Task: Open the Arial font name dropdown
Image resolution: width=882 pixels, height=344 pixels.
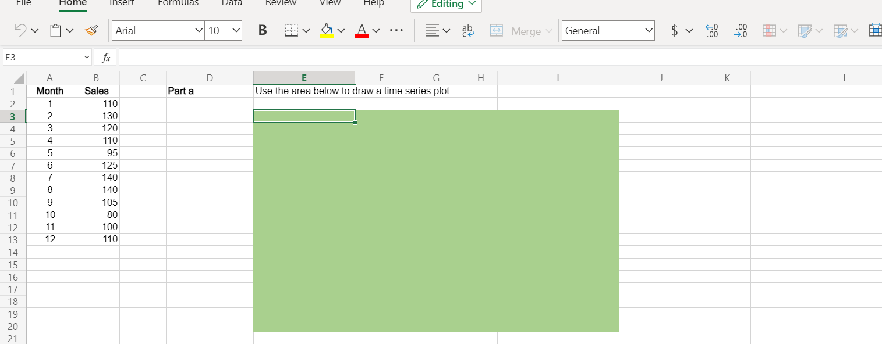Action: [x=199, y=30]
